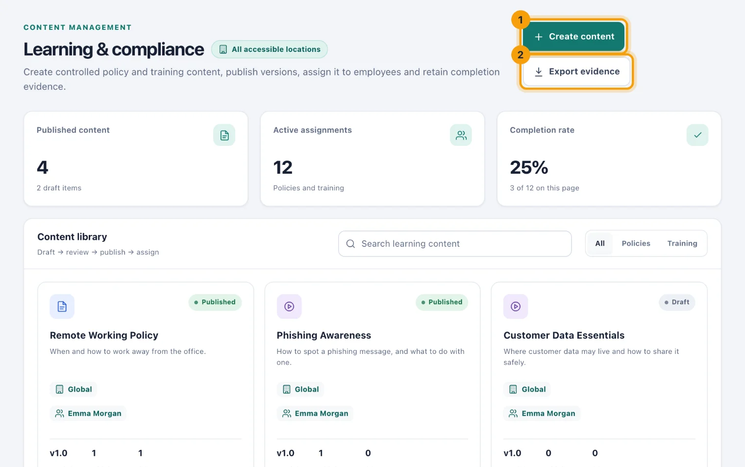Screen dimensions: 745x467
Task: Click Emma Morgan on Customer Data Essentials
Action: (542, 414)
